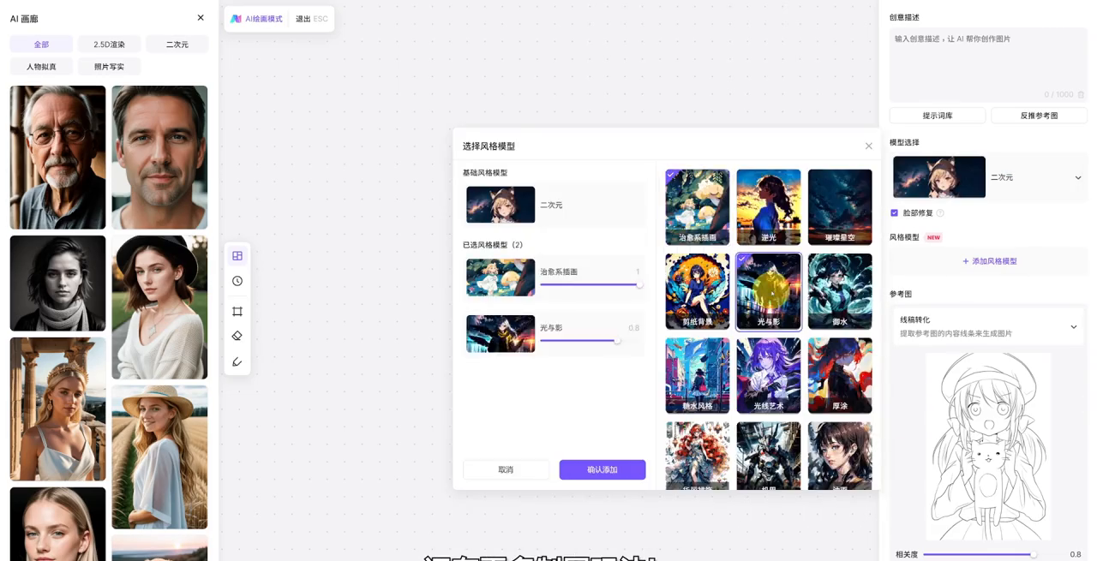Select the 人物拟真 gallery filter

click(x=41, y=67)
